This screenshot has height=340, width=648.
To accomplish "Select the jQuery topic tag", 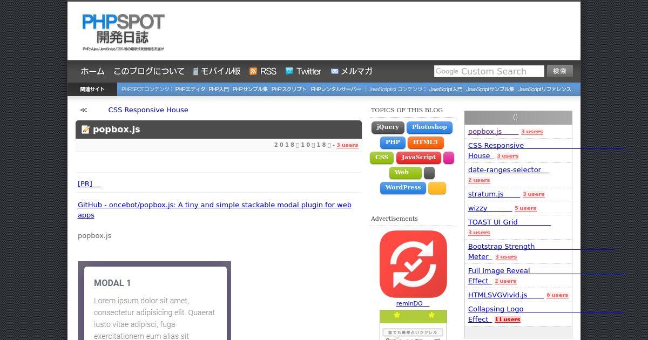I will [388, 128].
